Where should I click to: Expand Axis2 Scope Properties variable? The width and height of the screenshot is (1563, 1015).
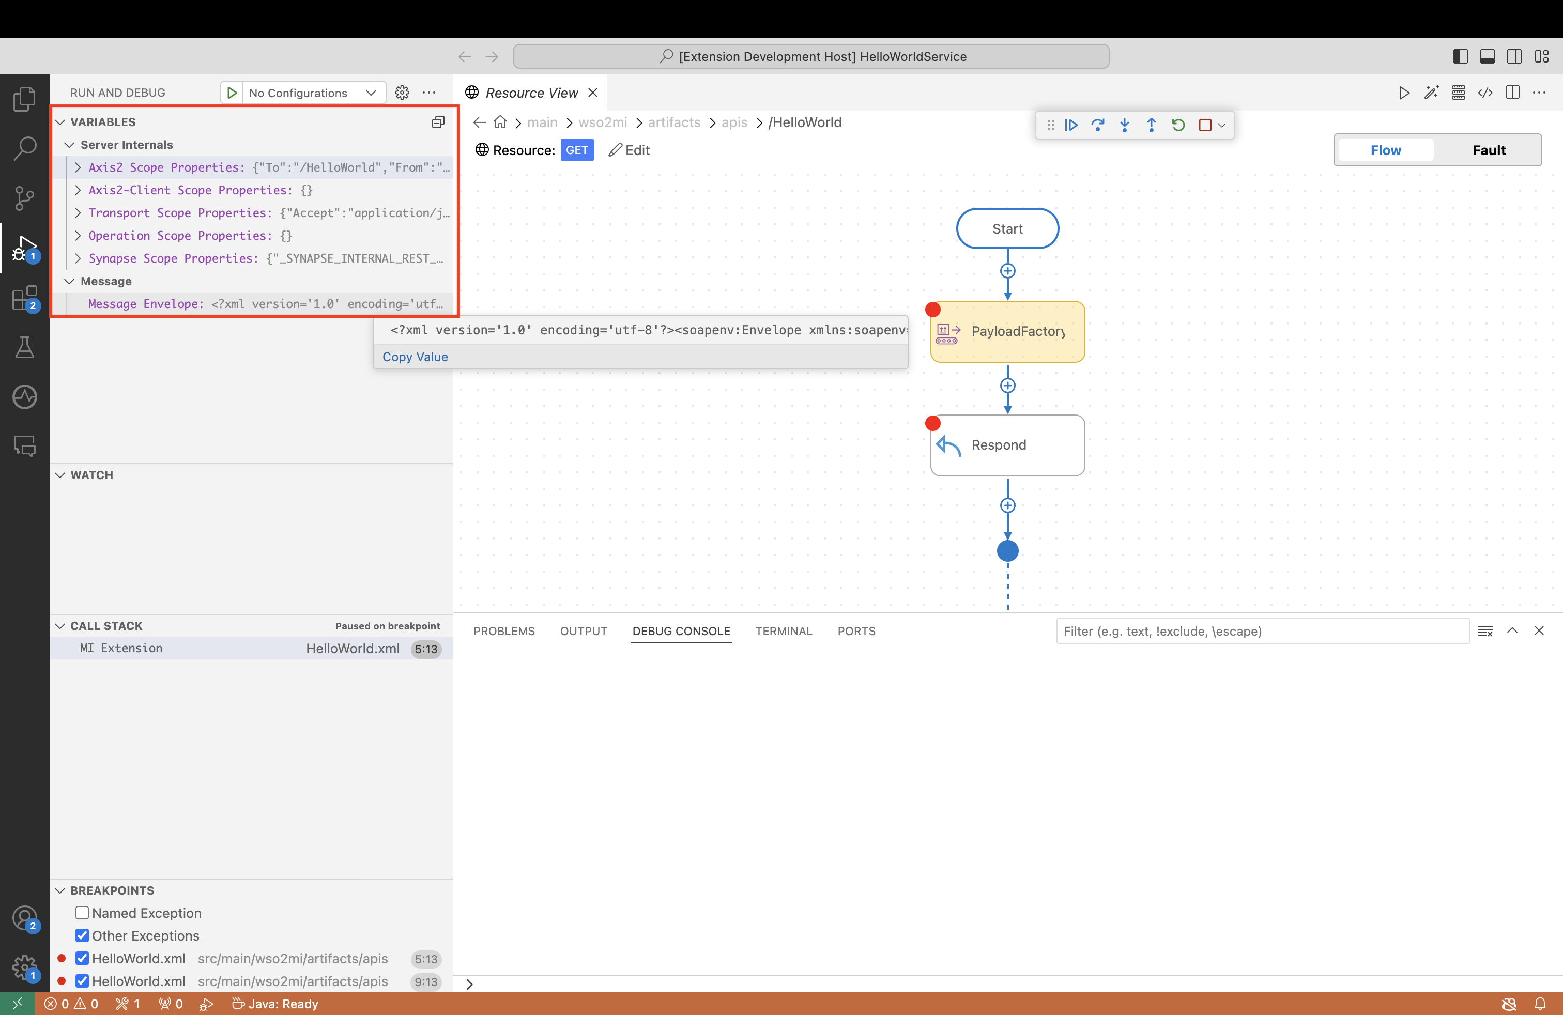[x=78, y=167]
